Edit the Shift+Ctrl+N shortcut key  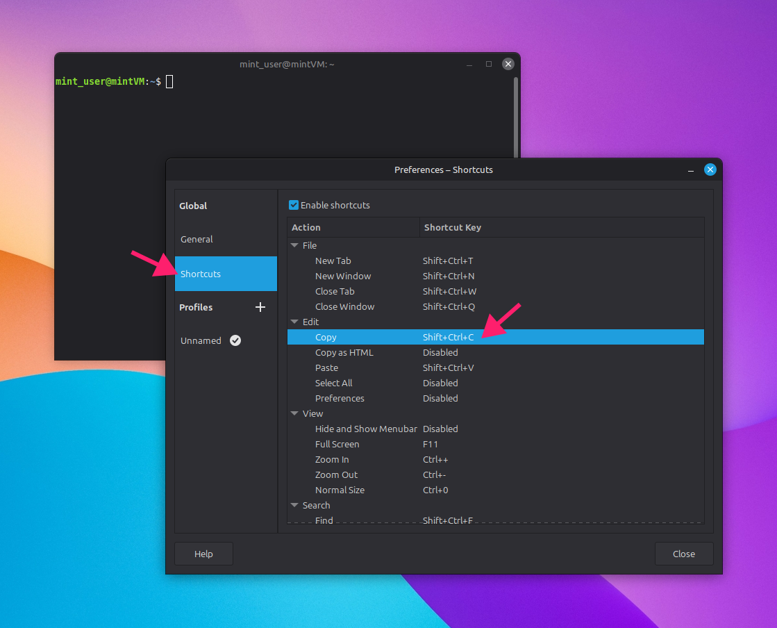pyautogui.click(x=449, y=276)
